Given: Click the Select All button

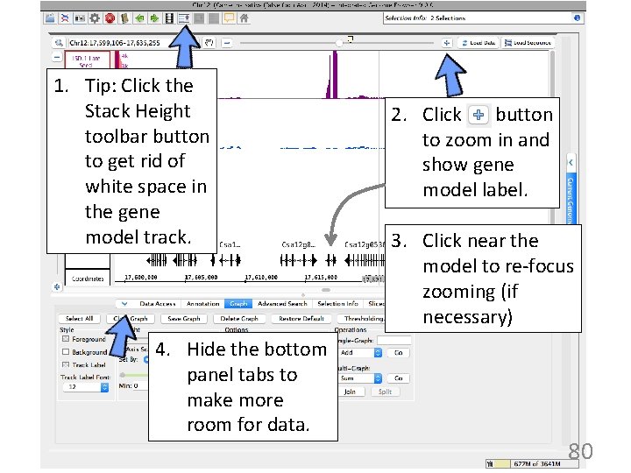Looking at the screenshot, I should (79, 319).
